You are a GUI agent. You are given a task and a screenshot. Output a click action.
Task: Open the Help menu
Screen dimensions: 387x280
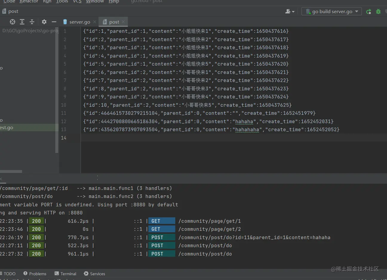114,1
